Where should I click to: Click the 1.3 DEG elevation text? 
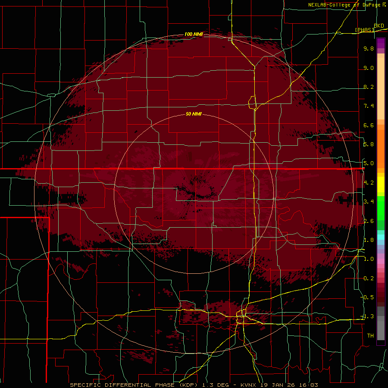[216, 385]
